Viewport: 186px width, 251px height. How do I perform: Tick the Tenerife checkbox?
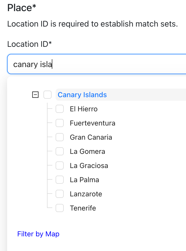click(60, 208)
